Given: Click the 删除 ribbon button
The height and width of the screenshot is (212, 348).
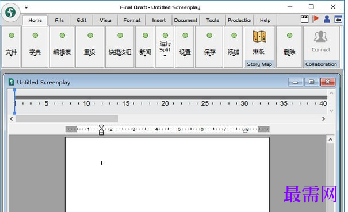Looking at the screenshot, I should (289, 47).
